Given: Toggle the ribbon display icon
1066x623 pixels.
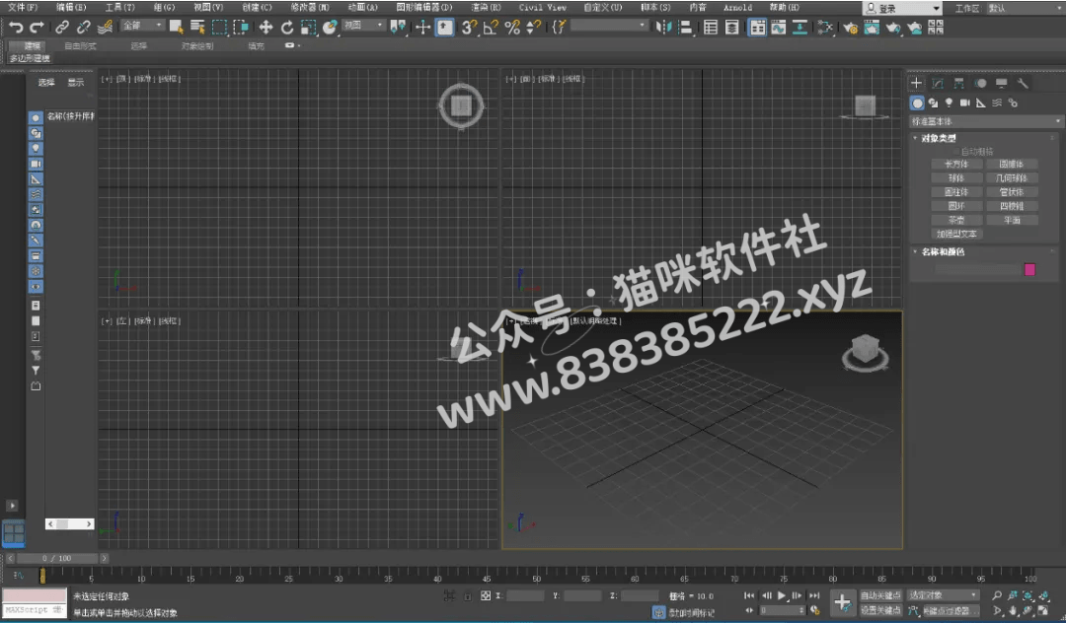Looking at the screenshot, I should [x=757, y=28].
